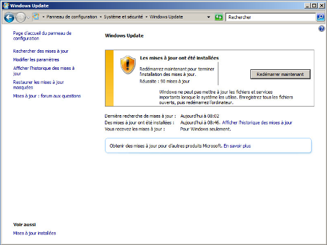Click Rechercher des mises à jour link
The height and width of the screenshot is (245, 327).
[40, 51]
